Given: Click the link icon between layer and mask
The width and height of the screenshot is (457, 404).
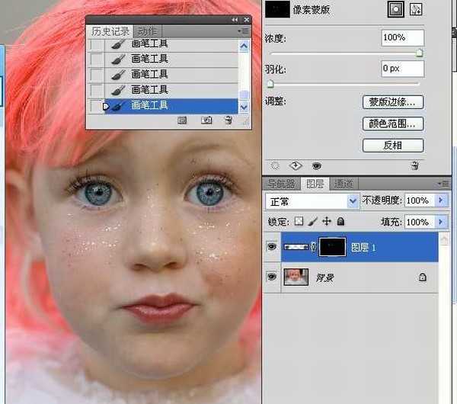Looking at the screenshot, I should click(x=313, y=247).
